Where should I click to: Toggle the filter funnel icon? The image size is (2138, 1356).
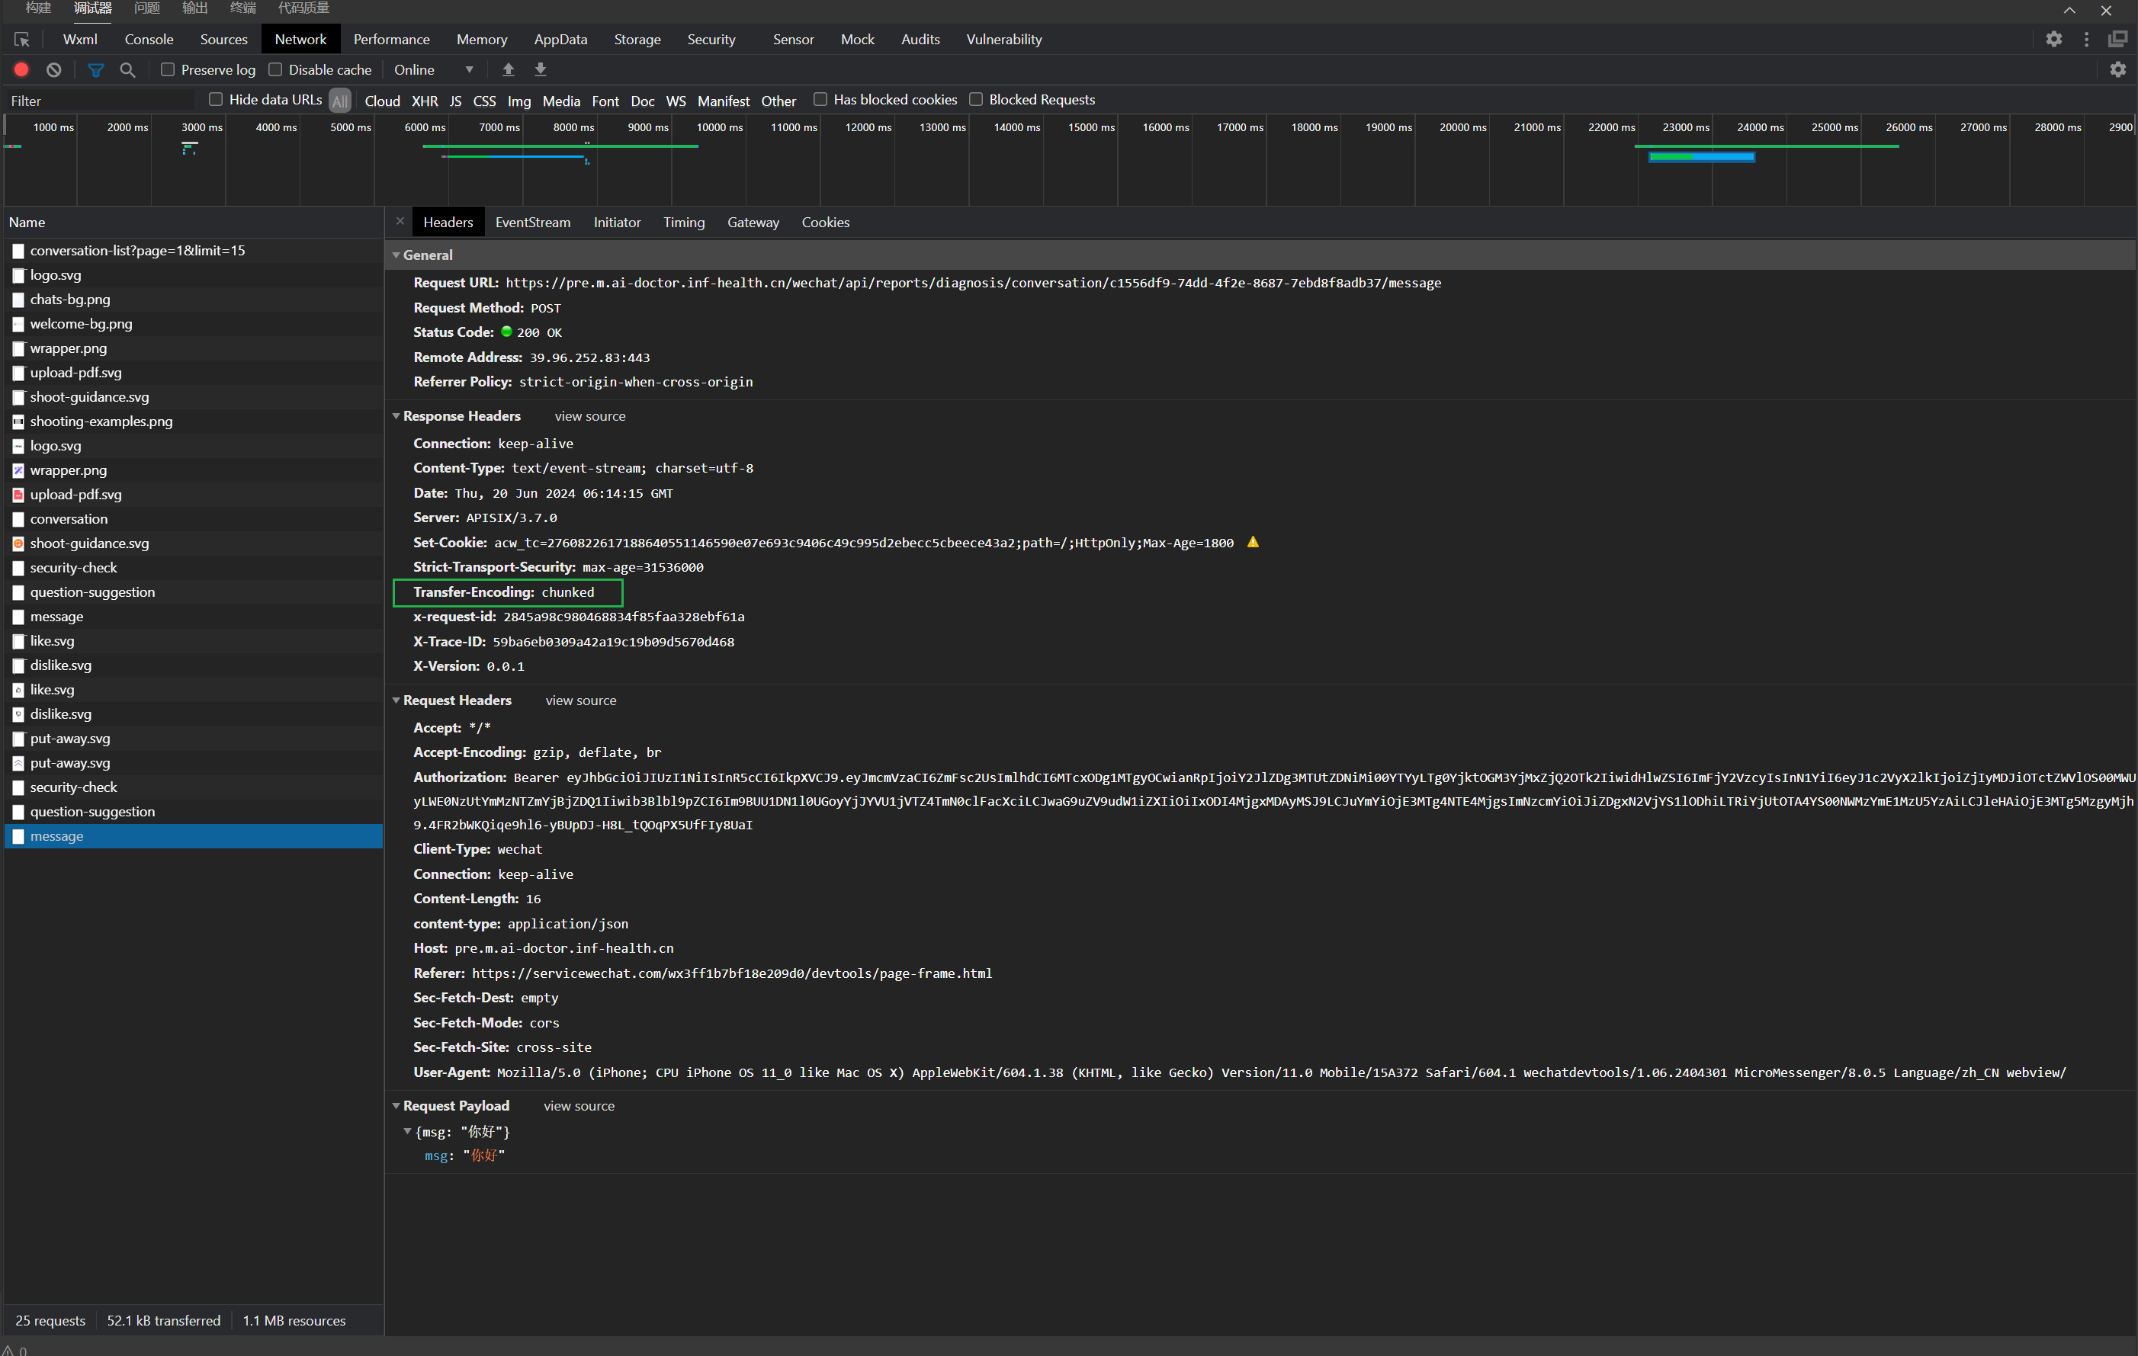tap(96, 69)
